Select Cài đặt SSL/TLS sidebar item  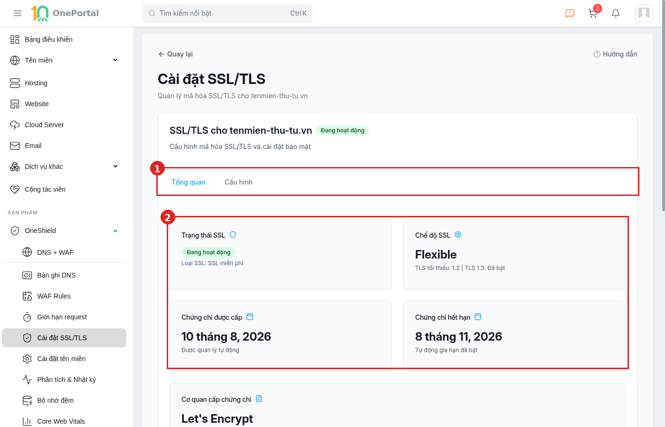tap(64, 338)
